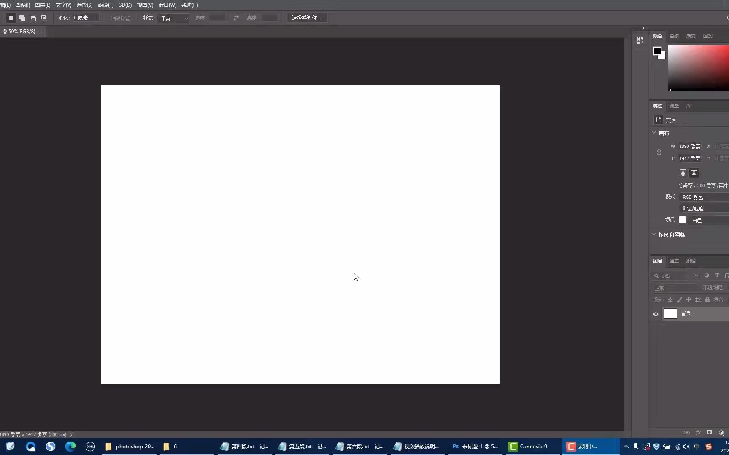Viewport: 729px width, 455px height.
Task: Select the Intersect with selection icon
Action: point(44,18)
